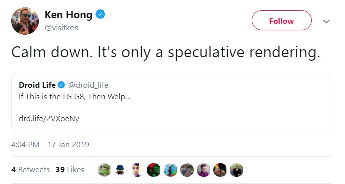345x184 pixels.
Task: Open the @droid_life handle
Action: [88, 85]
